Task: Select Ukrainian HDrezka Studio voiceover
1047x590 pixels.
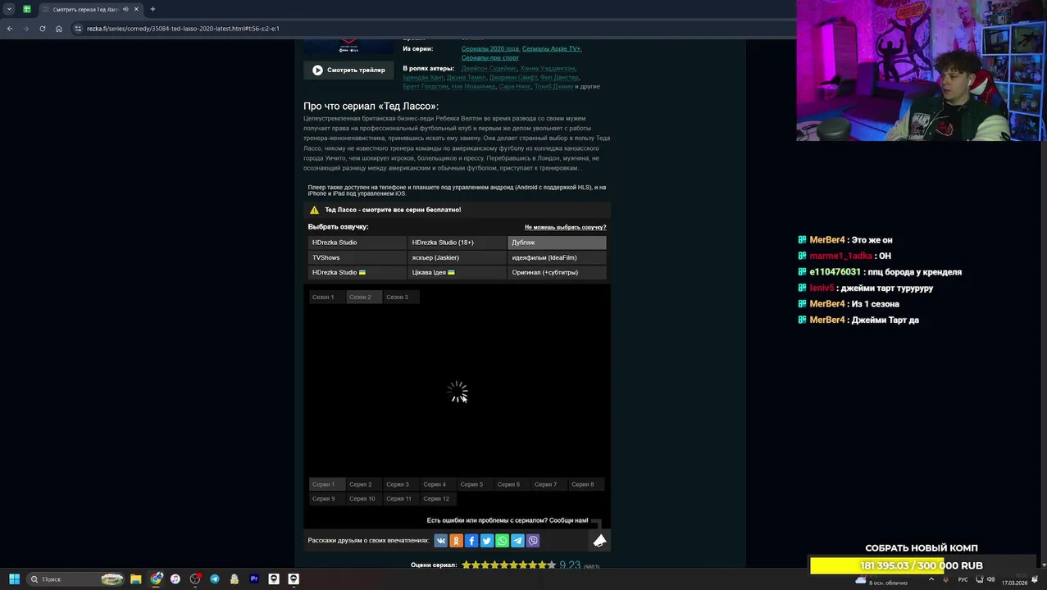Action: (357, 272)
